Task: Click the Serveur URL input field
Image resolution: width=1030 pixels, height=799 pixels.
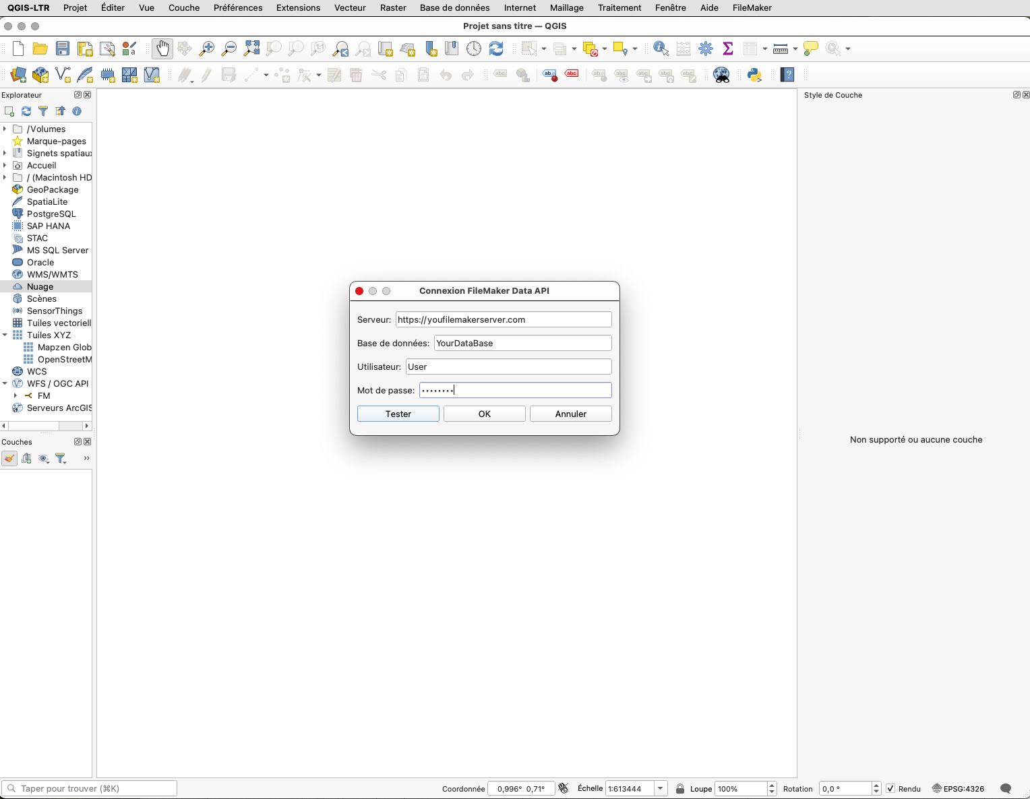Action: tap(503, 319)
